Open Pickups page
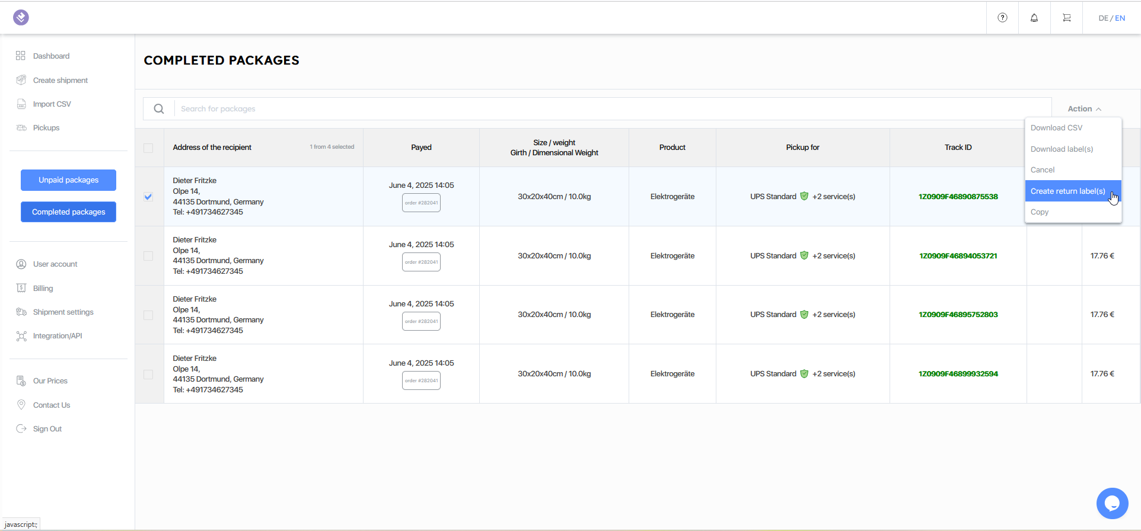The height and width of the screenshot is (531, 1141). tap(46, 128)
